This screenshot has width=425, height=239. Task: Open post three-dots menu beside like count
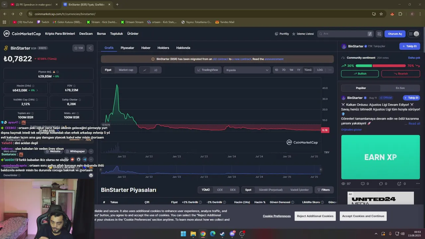coord(418,184)
